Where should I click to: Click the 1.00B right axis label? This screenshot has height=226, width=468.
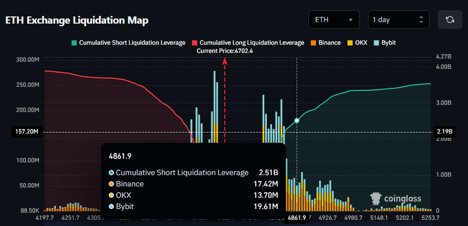pos(443,175)
